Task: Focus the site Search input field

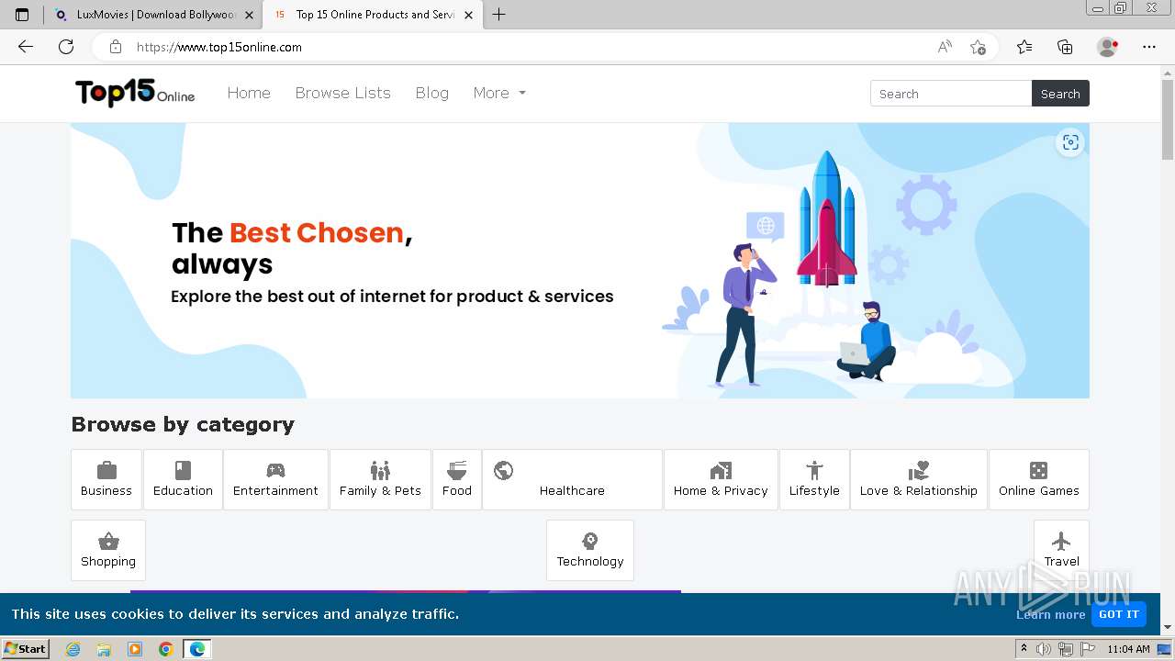Action: click(951, 94)
